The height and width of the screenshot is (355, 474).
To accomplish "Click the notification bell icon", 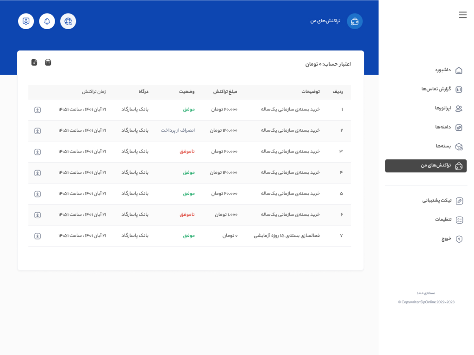I will coord(47,21).
